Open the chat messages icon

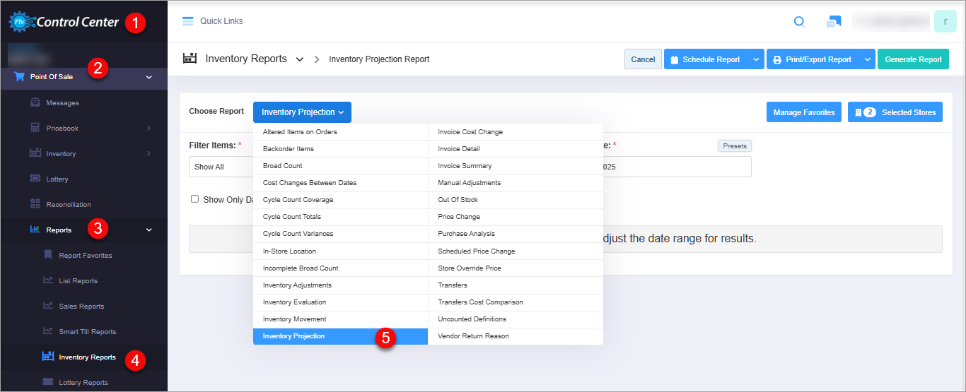[834, 22]
